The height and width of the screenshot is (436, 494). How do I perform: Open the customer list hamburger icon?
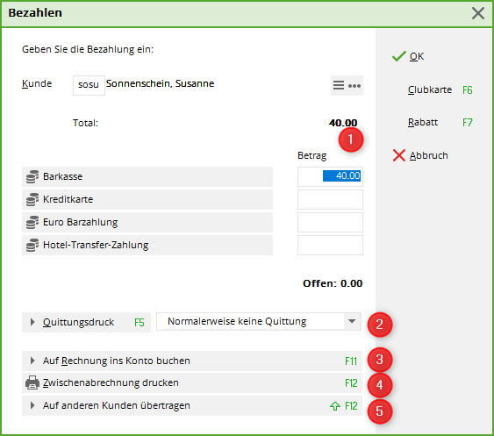point(339,85)
